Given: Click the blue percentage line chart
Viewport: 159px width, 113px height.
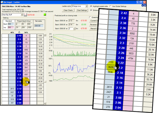Looking at the screenshot, I should (74, 66).
